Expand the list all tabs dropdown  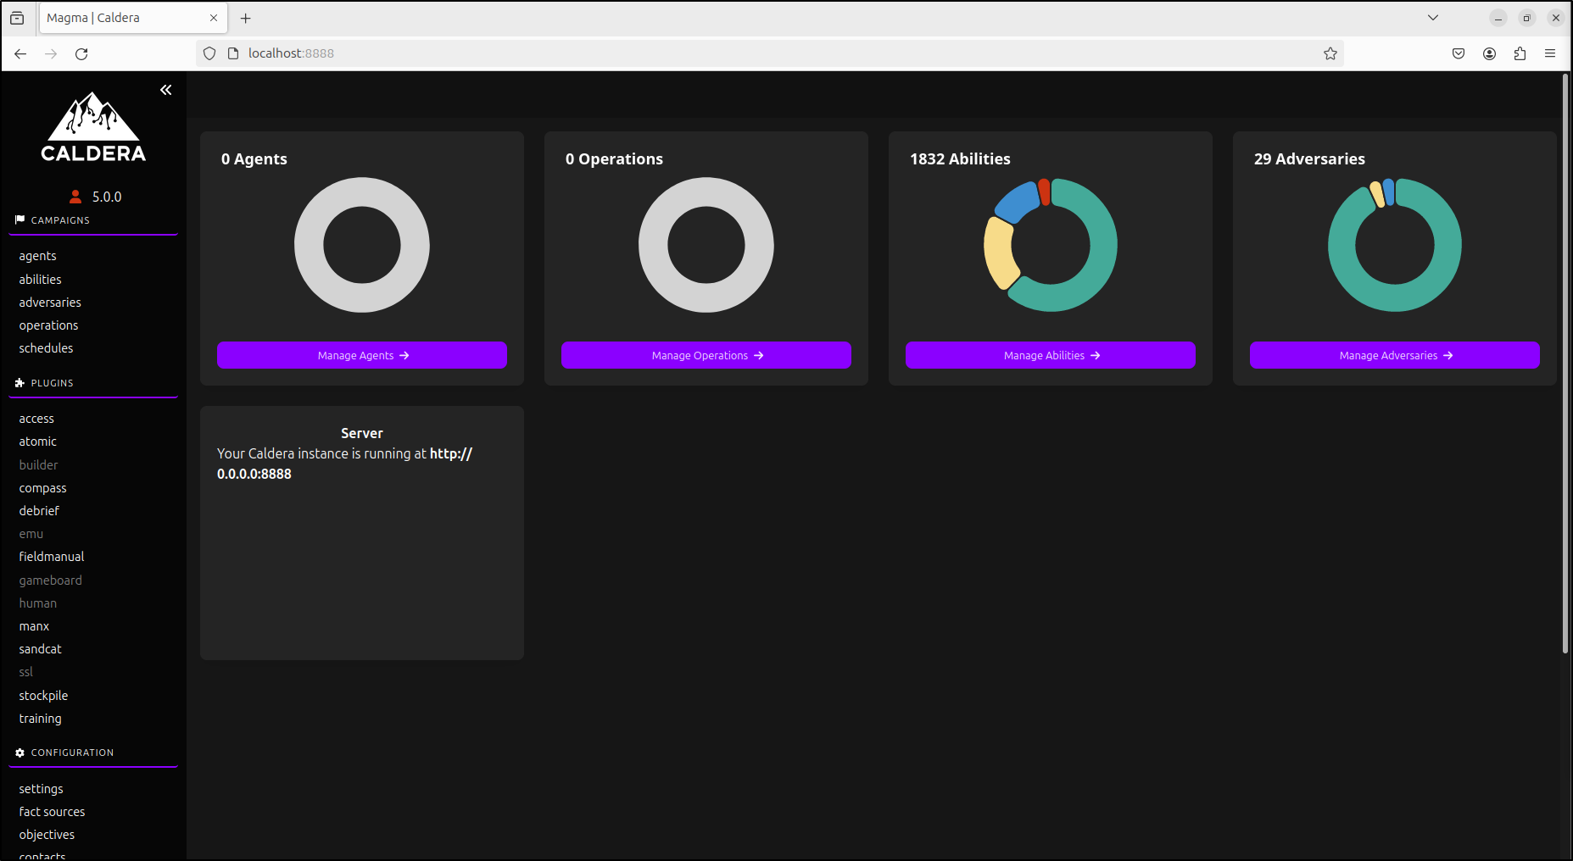(1433, 18)
